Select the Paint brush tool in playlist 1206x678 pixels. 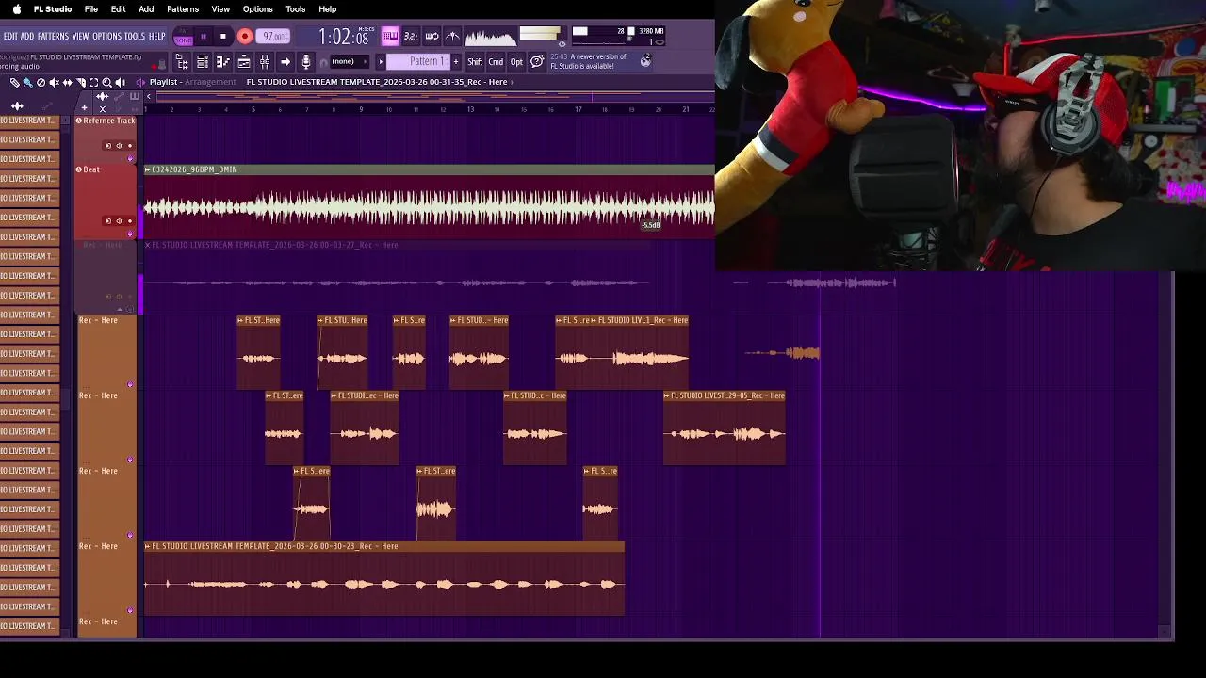point(28,83)
